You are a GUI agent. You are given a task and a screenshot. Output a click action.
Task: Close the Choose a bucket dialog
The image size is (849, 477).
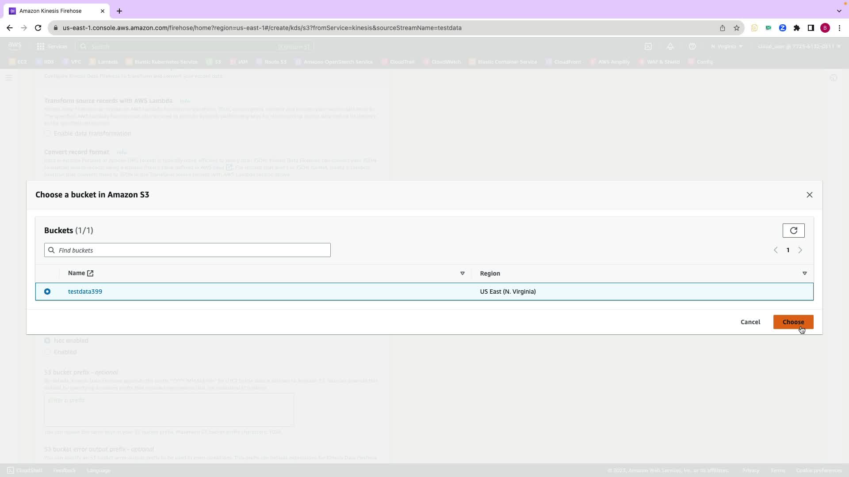click(809, 195)
